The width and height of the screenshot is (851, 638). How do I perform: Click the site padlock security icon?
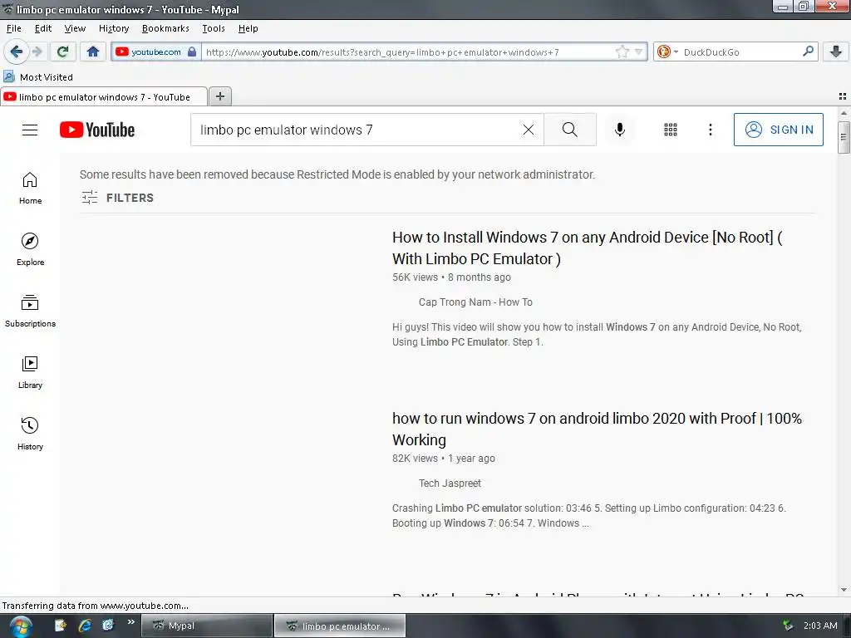pyautogui.click(x=192, y=52)
